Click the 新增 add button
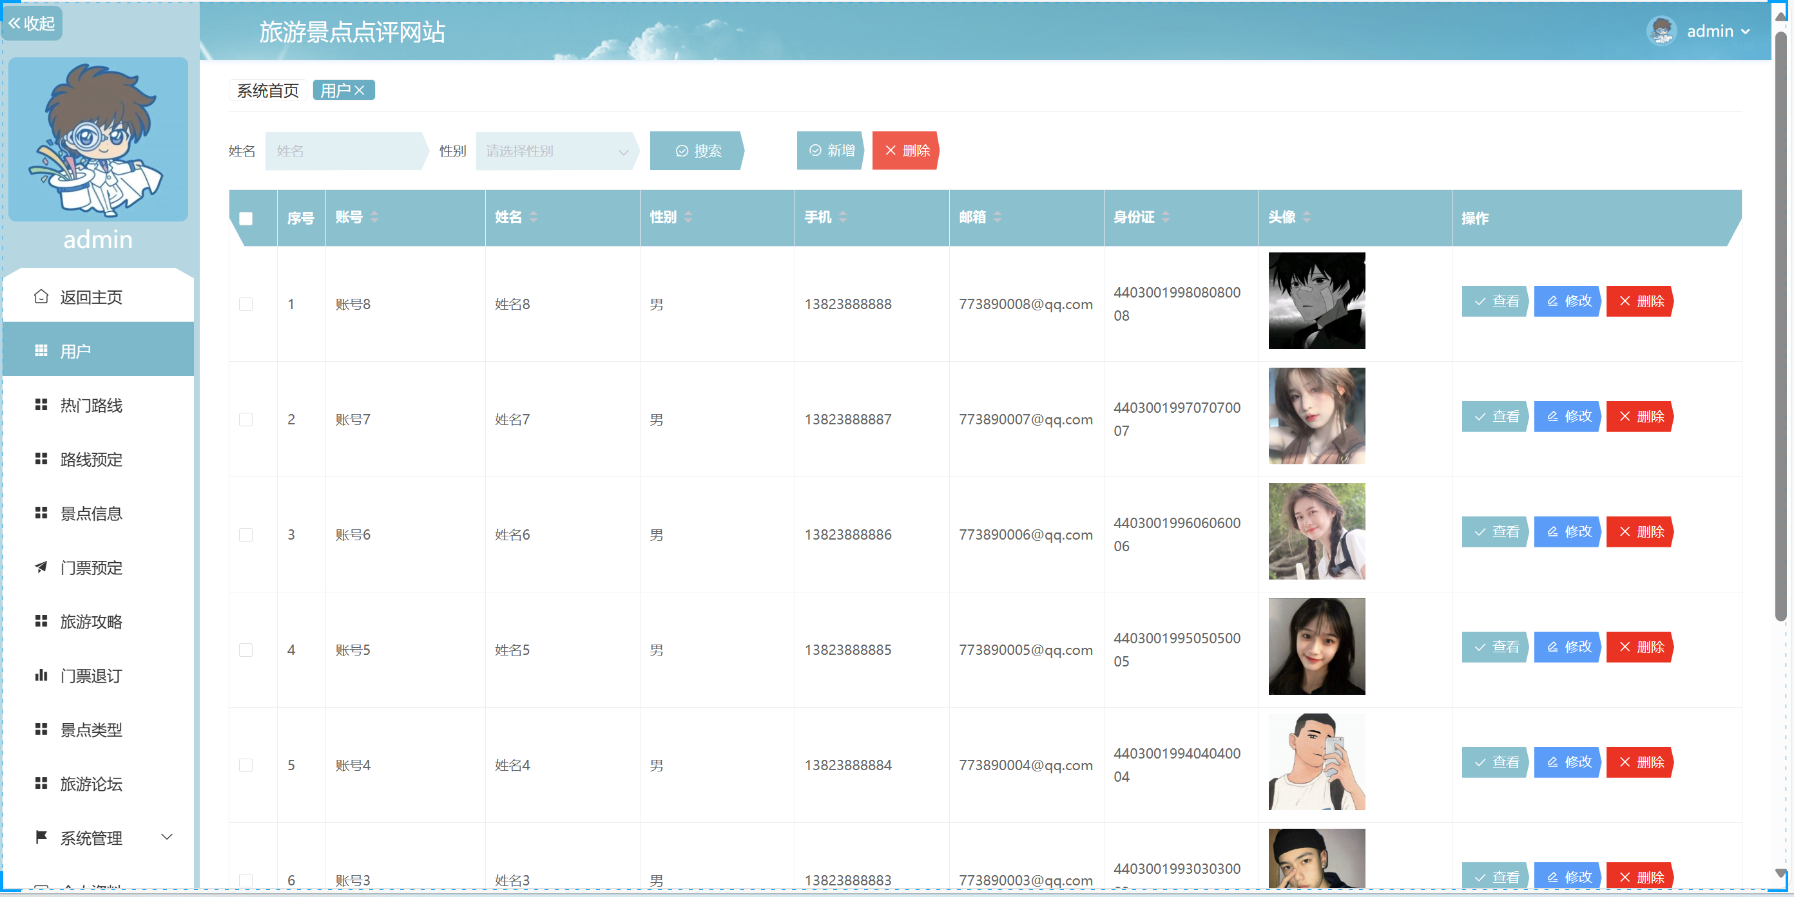This screenshot has width=1794, height=897. click(831, 150)
